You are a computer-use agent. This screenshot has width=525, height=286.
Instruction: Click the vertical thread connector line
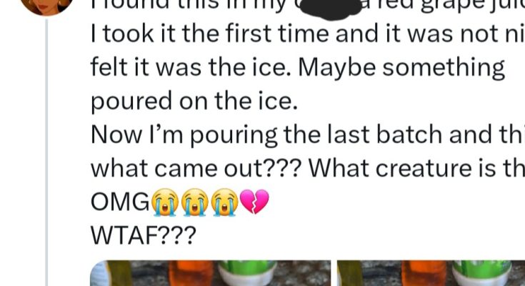pos(46,152)
